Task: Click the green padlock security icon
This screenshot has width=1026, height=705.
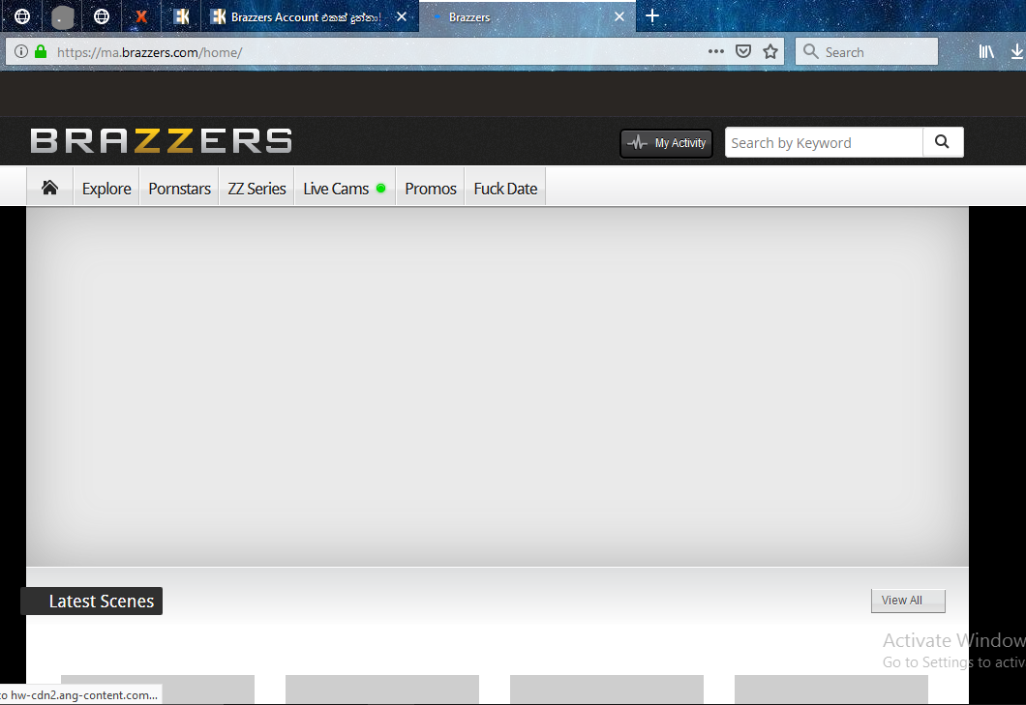Action: 41,51
